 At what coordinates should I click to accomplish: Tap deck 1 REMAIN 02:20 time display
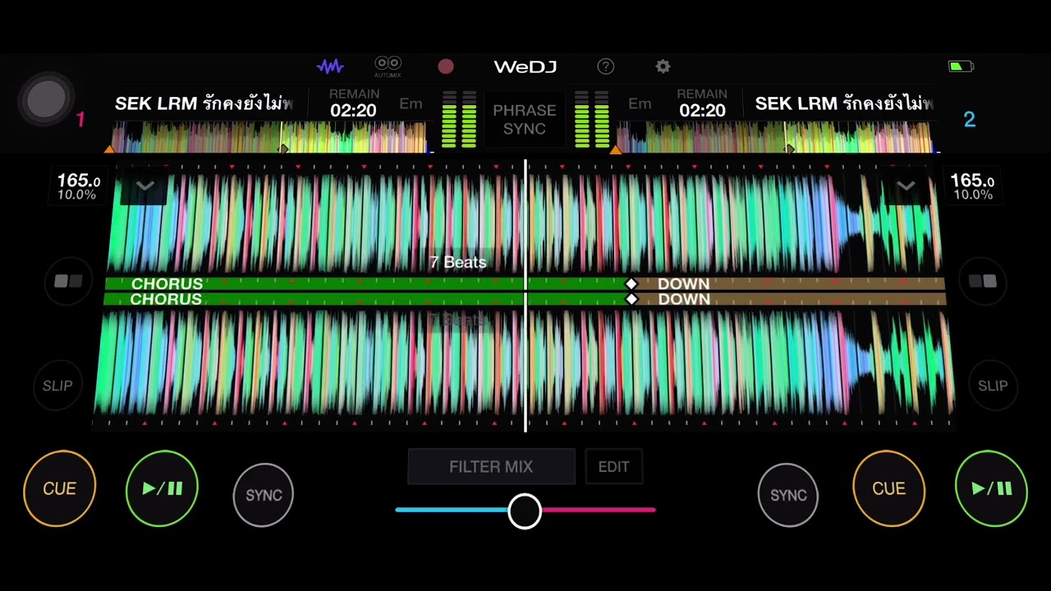coord(353,103)
